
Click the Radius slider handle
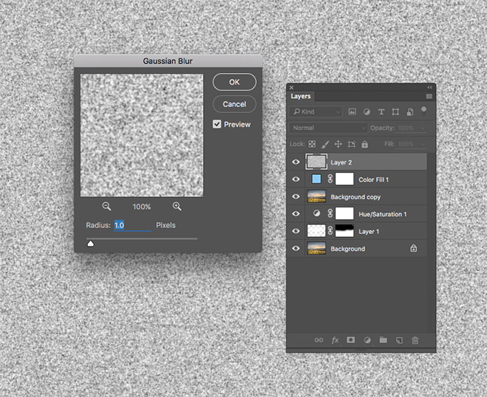91,243
